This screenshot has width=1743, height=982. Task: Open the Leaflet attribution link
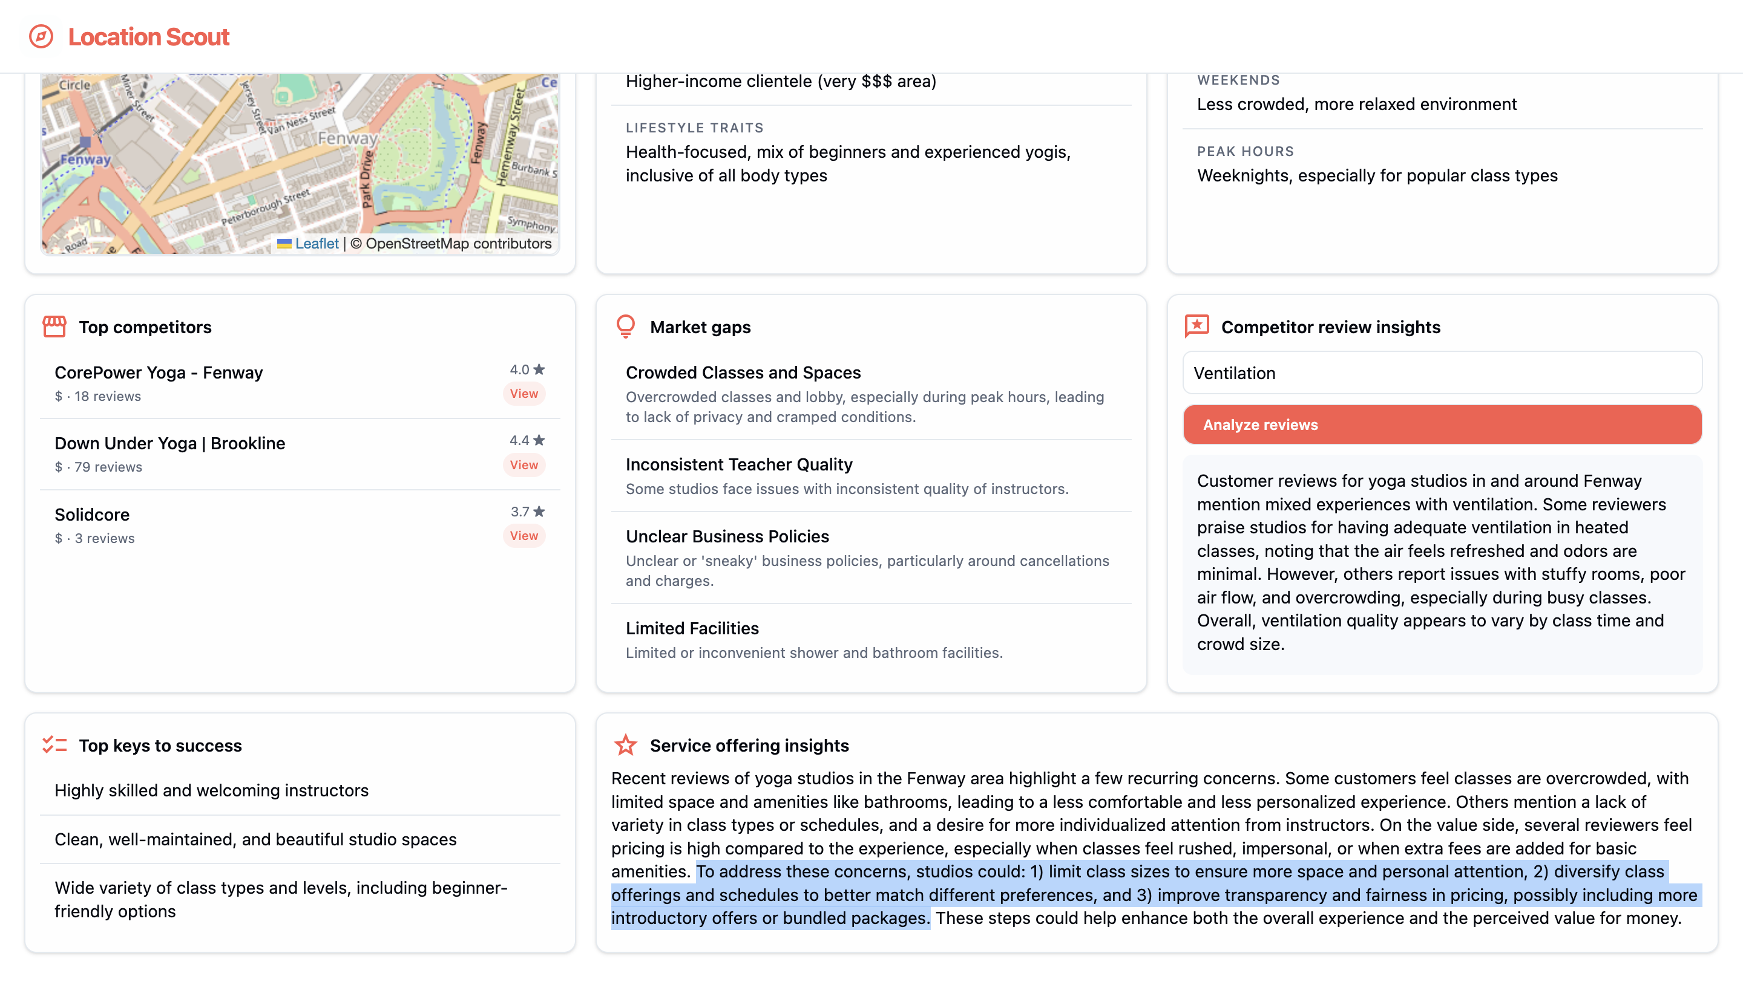point(317,244)
